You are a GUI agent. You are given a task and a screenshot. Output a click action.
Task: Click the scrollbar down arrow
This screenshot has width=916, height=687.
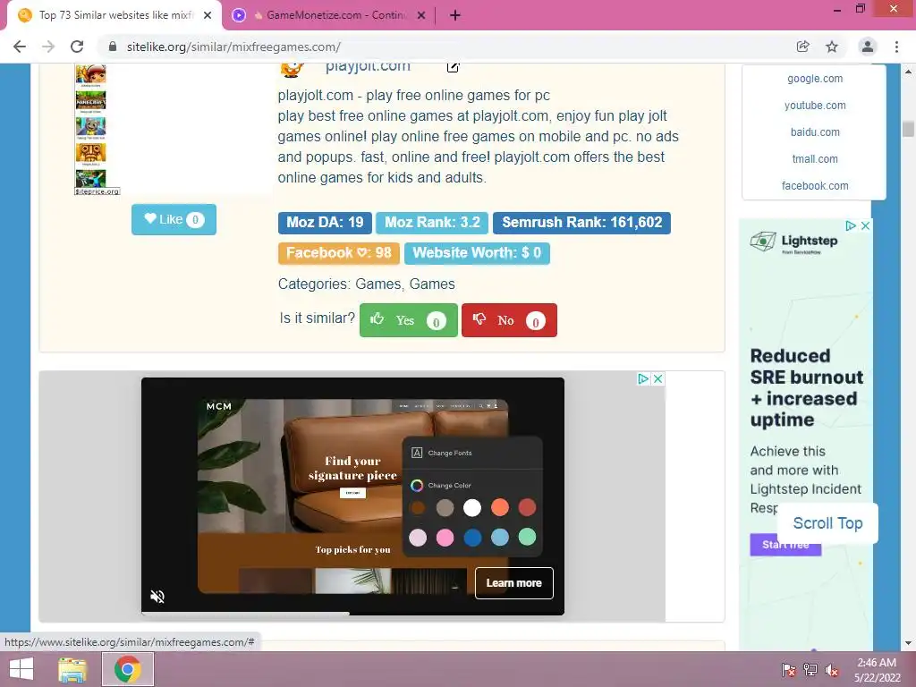[908, 643]
